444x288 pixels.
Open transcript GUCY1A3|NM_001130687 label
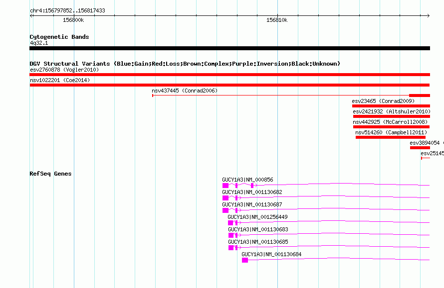pyautogui.click(x=252, y=204)
